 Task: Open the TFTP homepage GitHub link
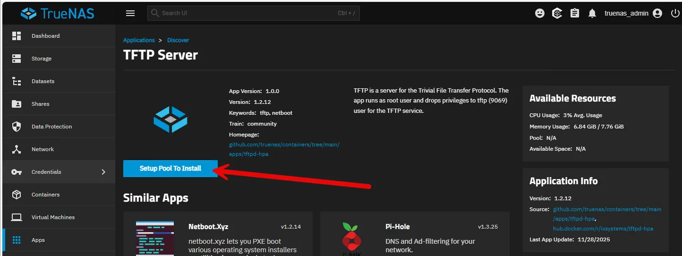(284, 149)
